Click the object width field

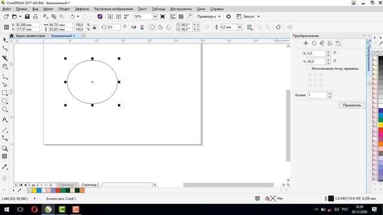[61, 25]
